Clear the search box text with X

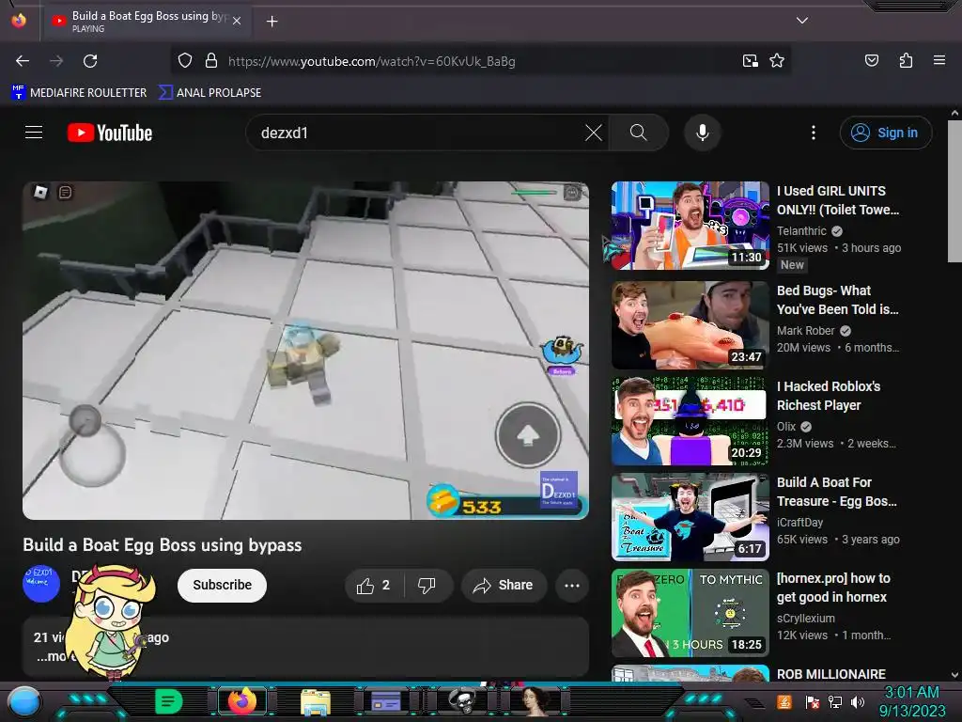point(594,133)
